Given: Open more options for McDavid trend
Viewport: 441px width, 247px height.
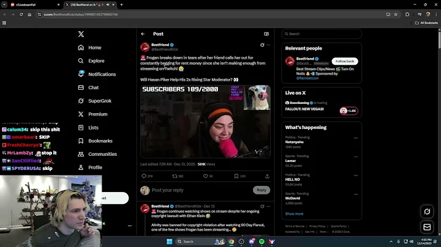Looking at the screenshot, I should point(356,194).
